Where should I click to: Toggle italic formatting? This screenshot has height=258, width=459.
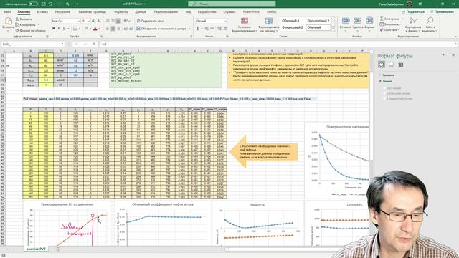click(x=59, y=29)
